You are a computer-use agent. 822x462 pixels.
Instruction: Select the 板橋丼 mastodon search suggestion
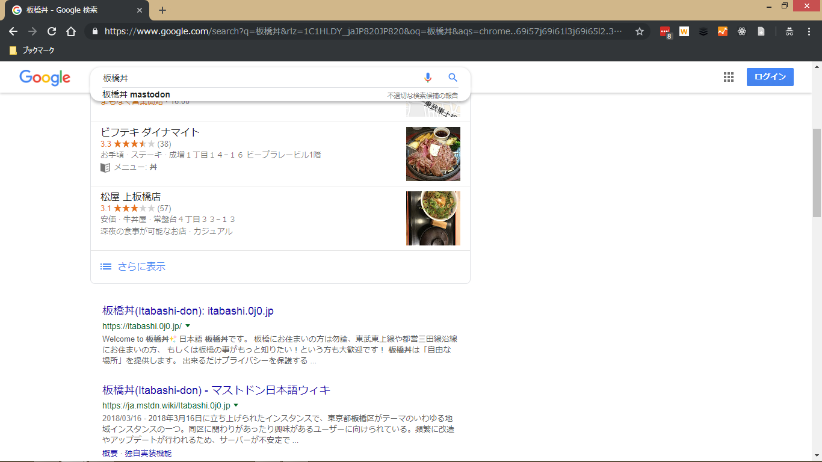coord(136,94)
